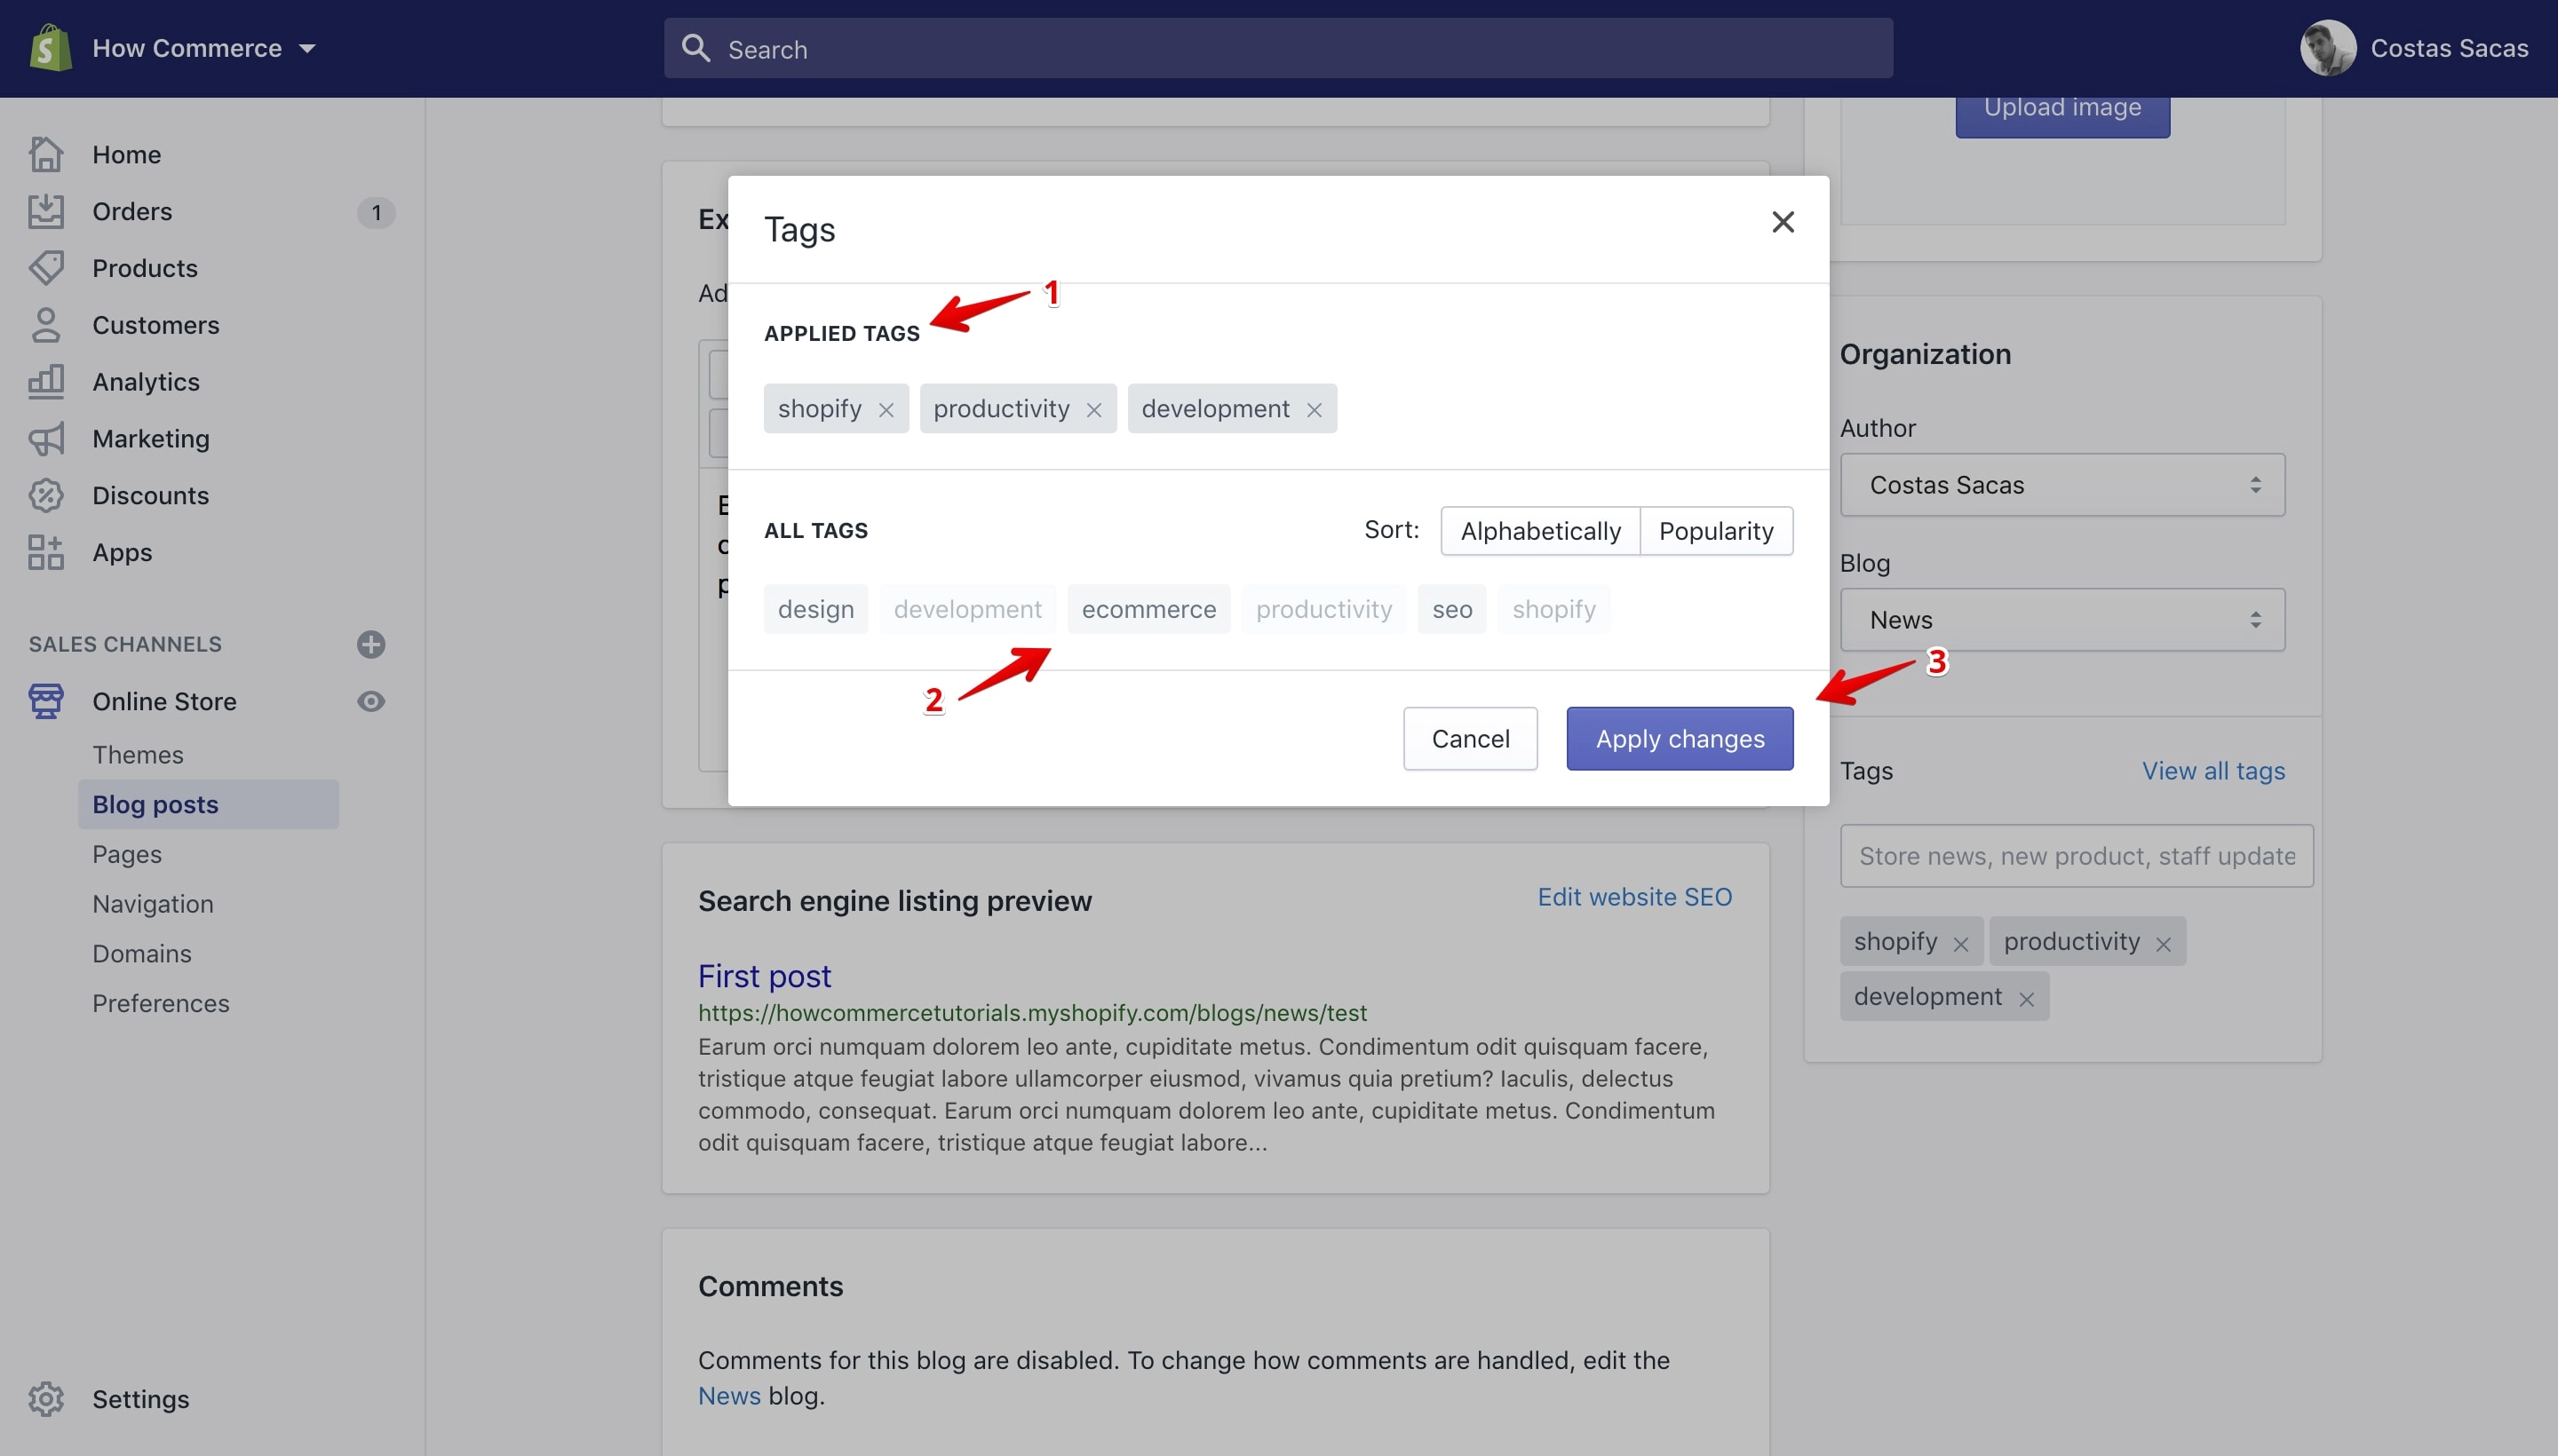Click Apply changes button

coord(1680,739)
